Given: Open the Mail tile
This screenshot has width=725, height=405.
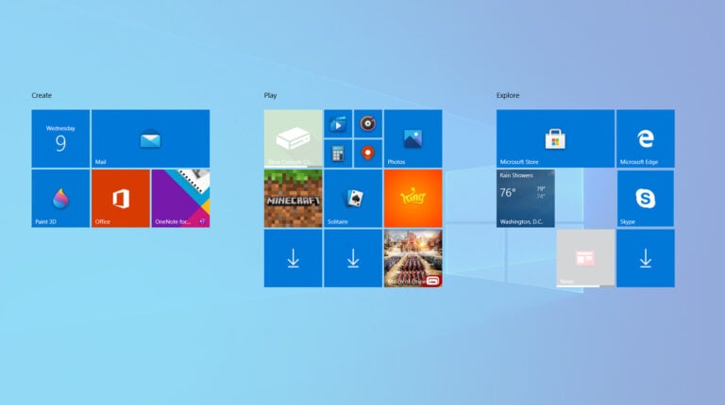Looking at the screenshot, I should click(x=150, y=138).
